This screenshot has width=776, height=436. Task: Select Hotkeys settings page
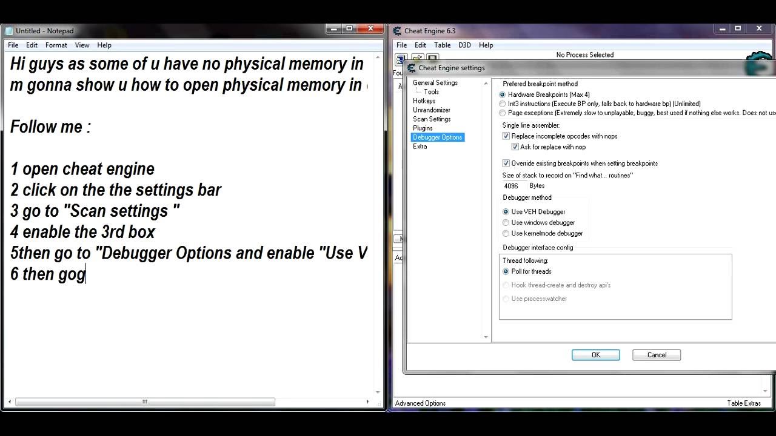pyautogui.click(x=424, y=101)
